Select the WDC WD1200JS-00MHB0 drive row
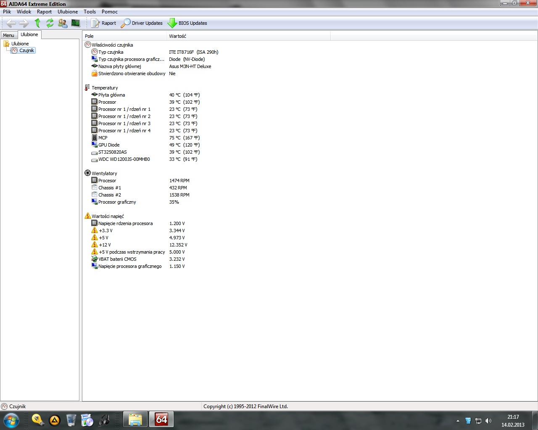This screenshot has height=430, width=538. tap(144, 159)
